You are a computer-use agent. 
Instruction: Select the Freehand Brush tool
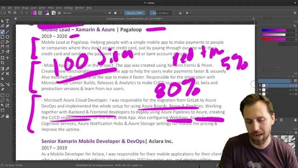pyautogui.click(x=2, y=32)
